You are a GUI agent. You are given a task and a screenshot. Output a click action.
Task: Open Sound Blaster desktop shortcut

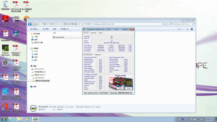pyautogui.click(x=16, y=21)
